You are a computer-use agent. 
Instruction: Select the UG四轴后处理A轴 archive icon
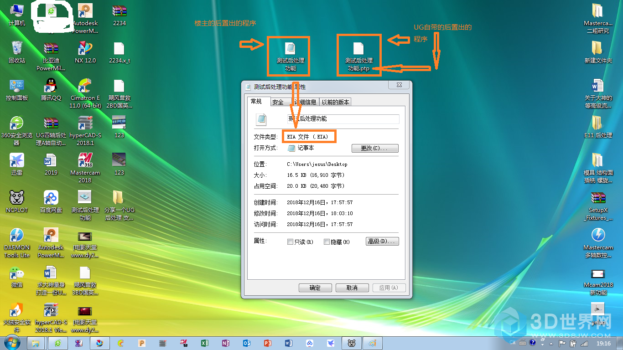point(51,130)
